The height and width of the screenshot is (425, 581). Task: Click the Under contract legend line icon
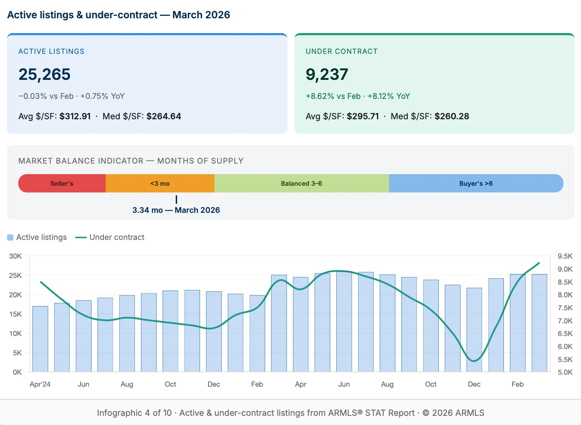pos(81,237)
